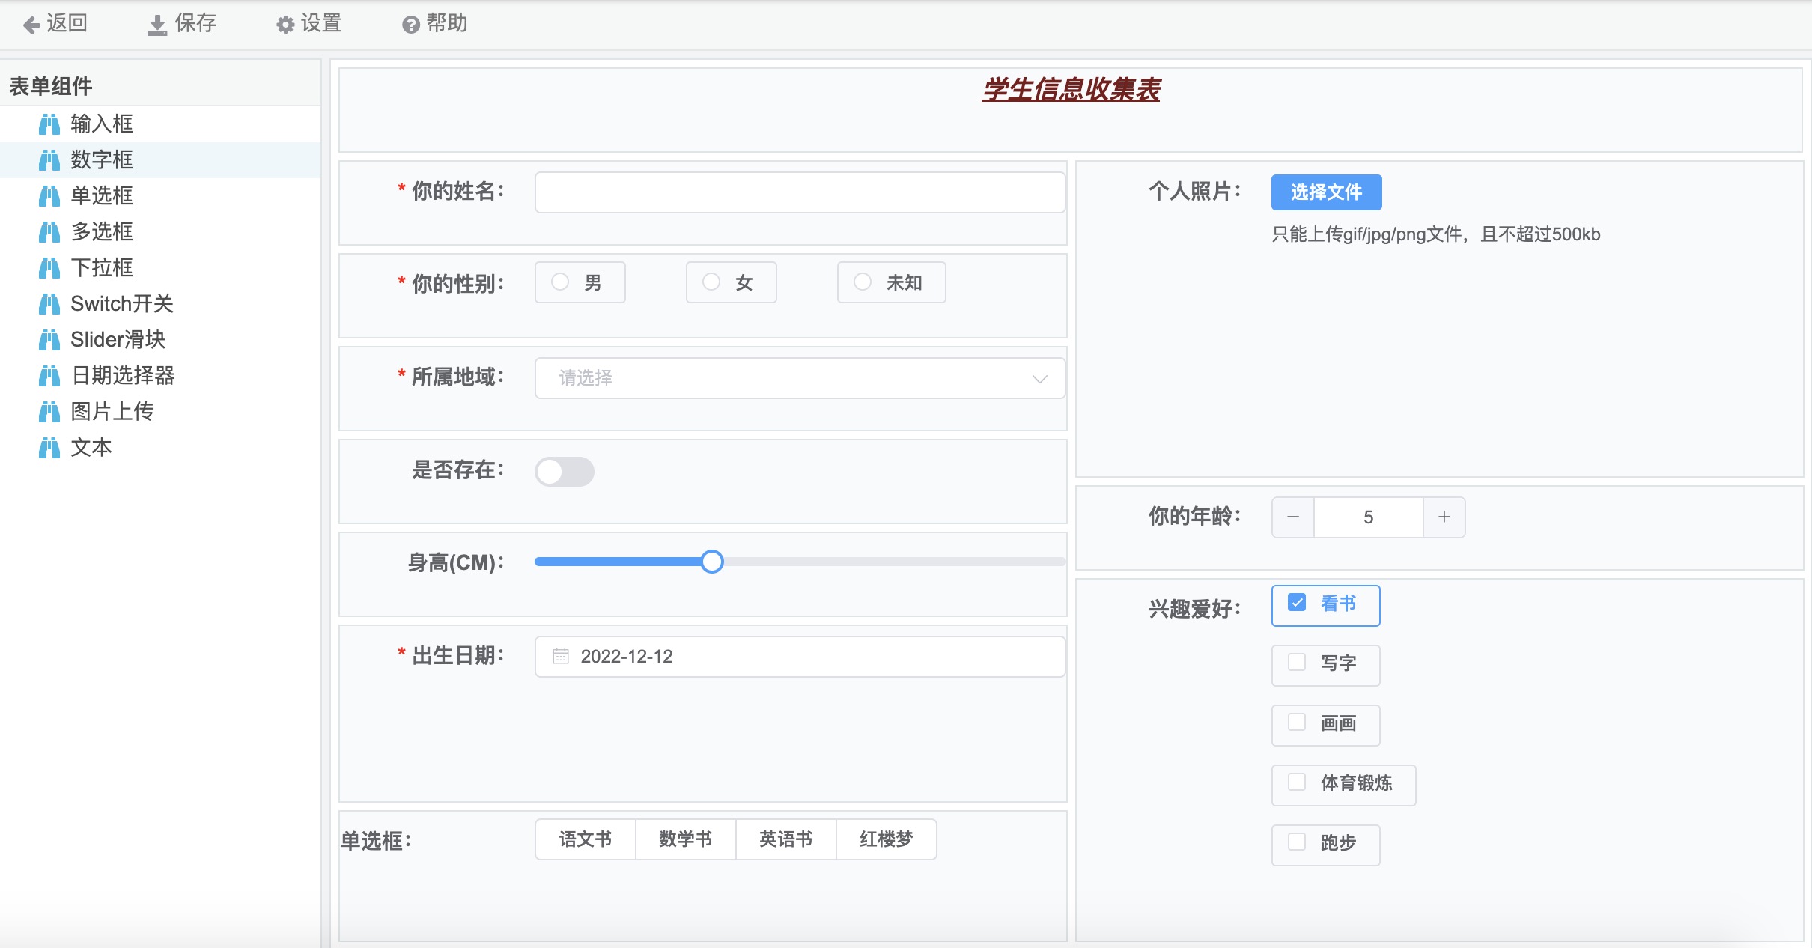1812x948 pixels.
Task: Click the 日期选择器 component icon
Action: [49, 376]
